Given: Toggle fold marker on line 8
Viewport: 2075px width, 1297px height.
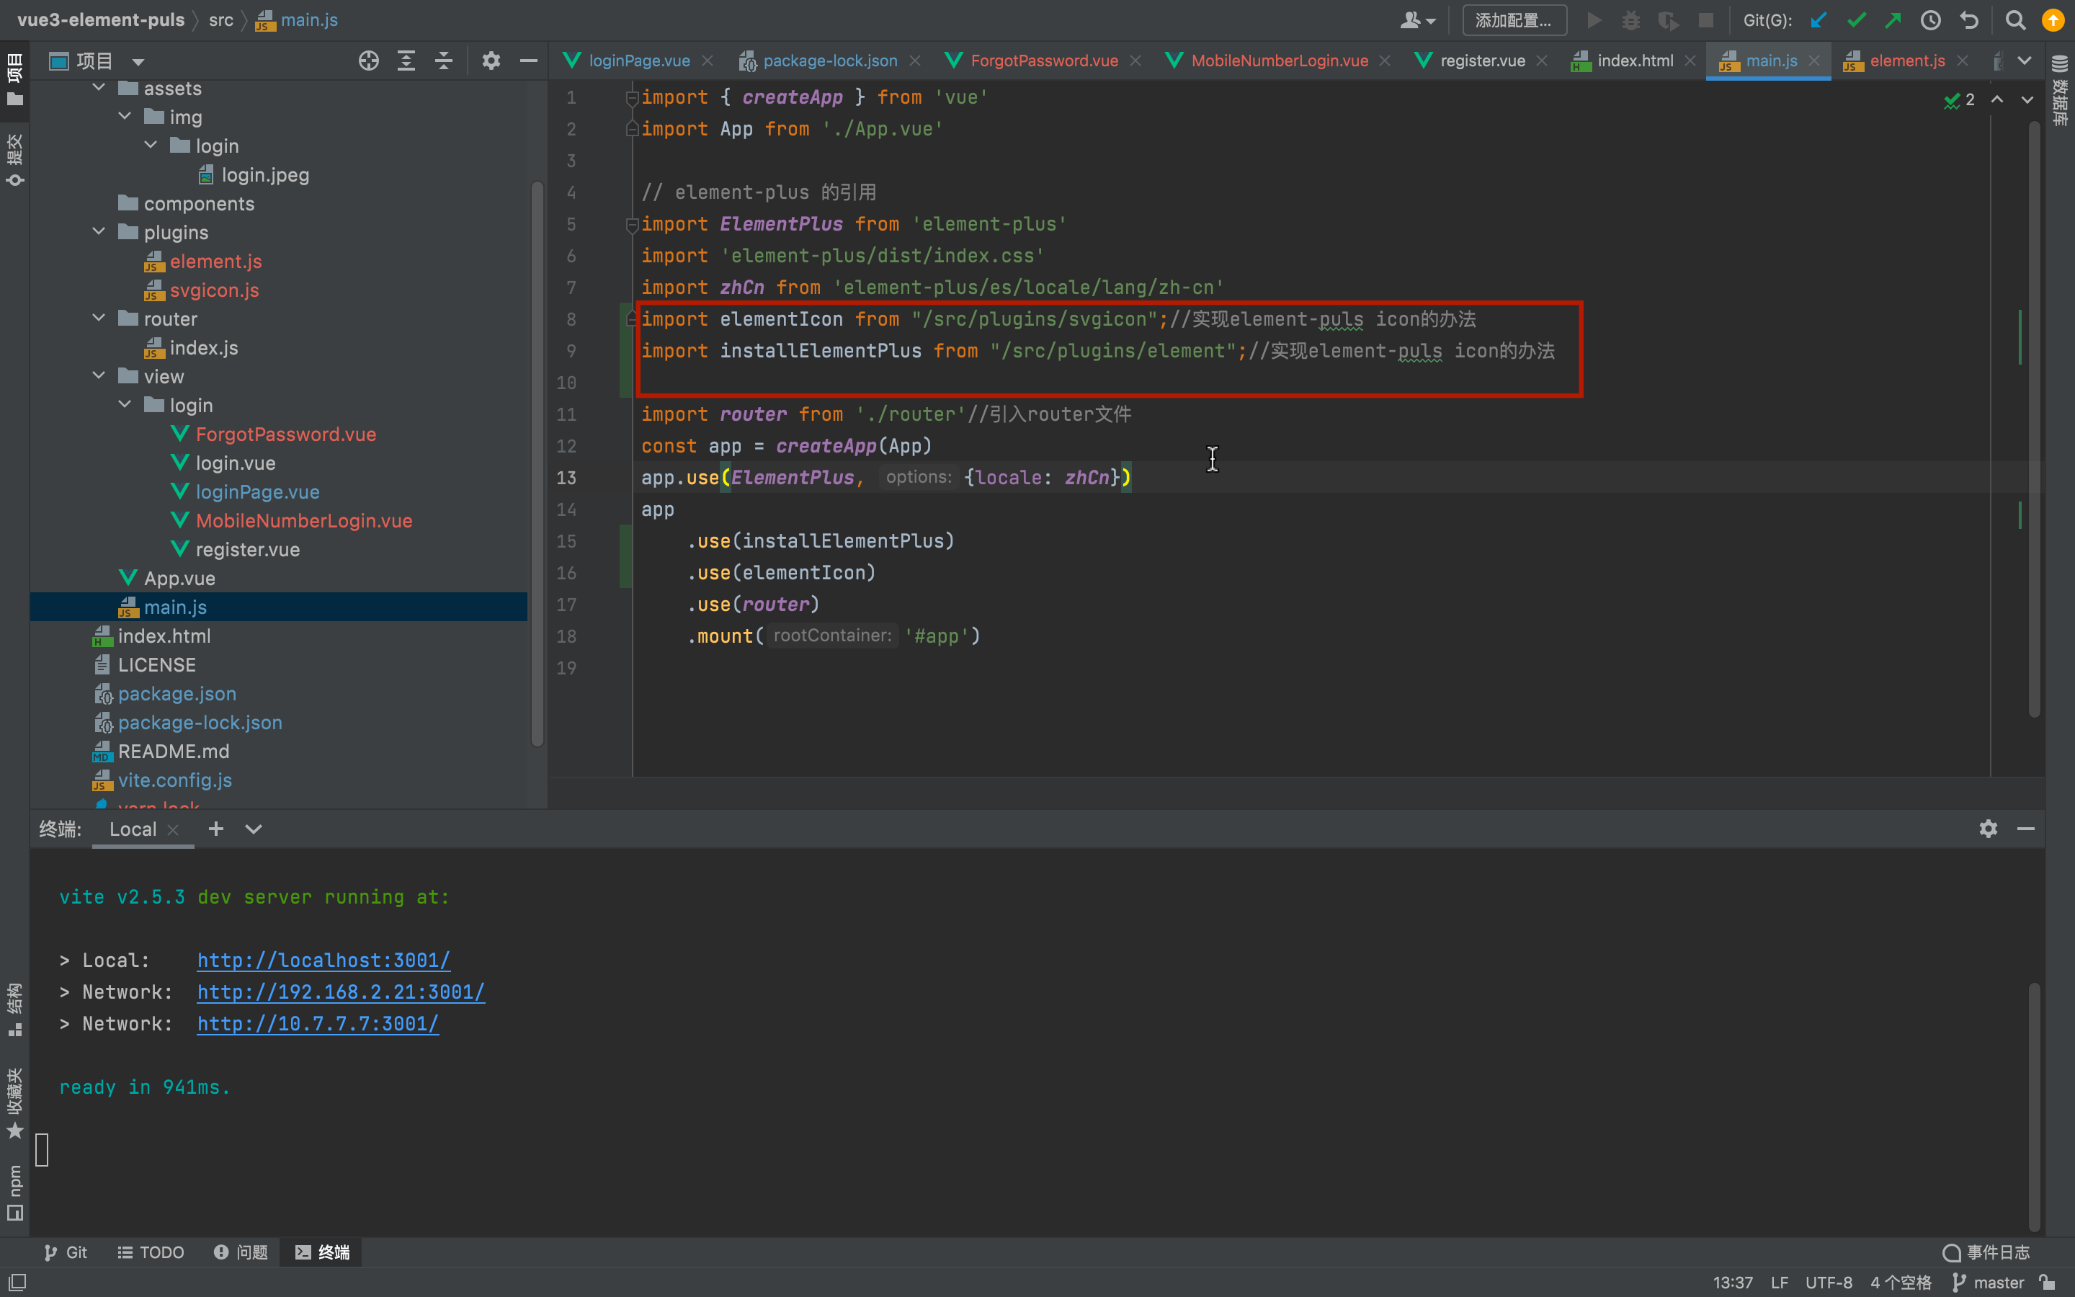Looking at the screenshot, I should 632,319.
